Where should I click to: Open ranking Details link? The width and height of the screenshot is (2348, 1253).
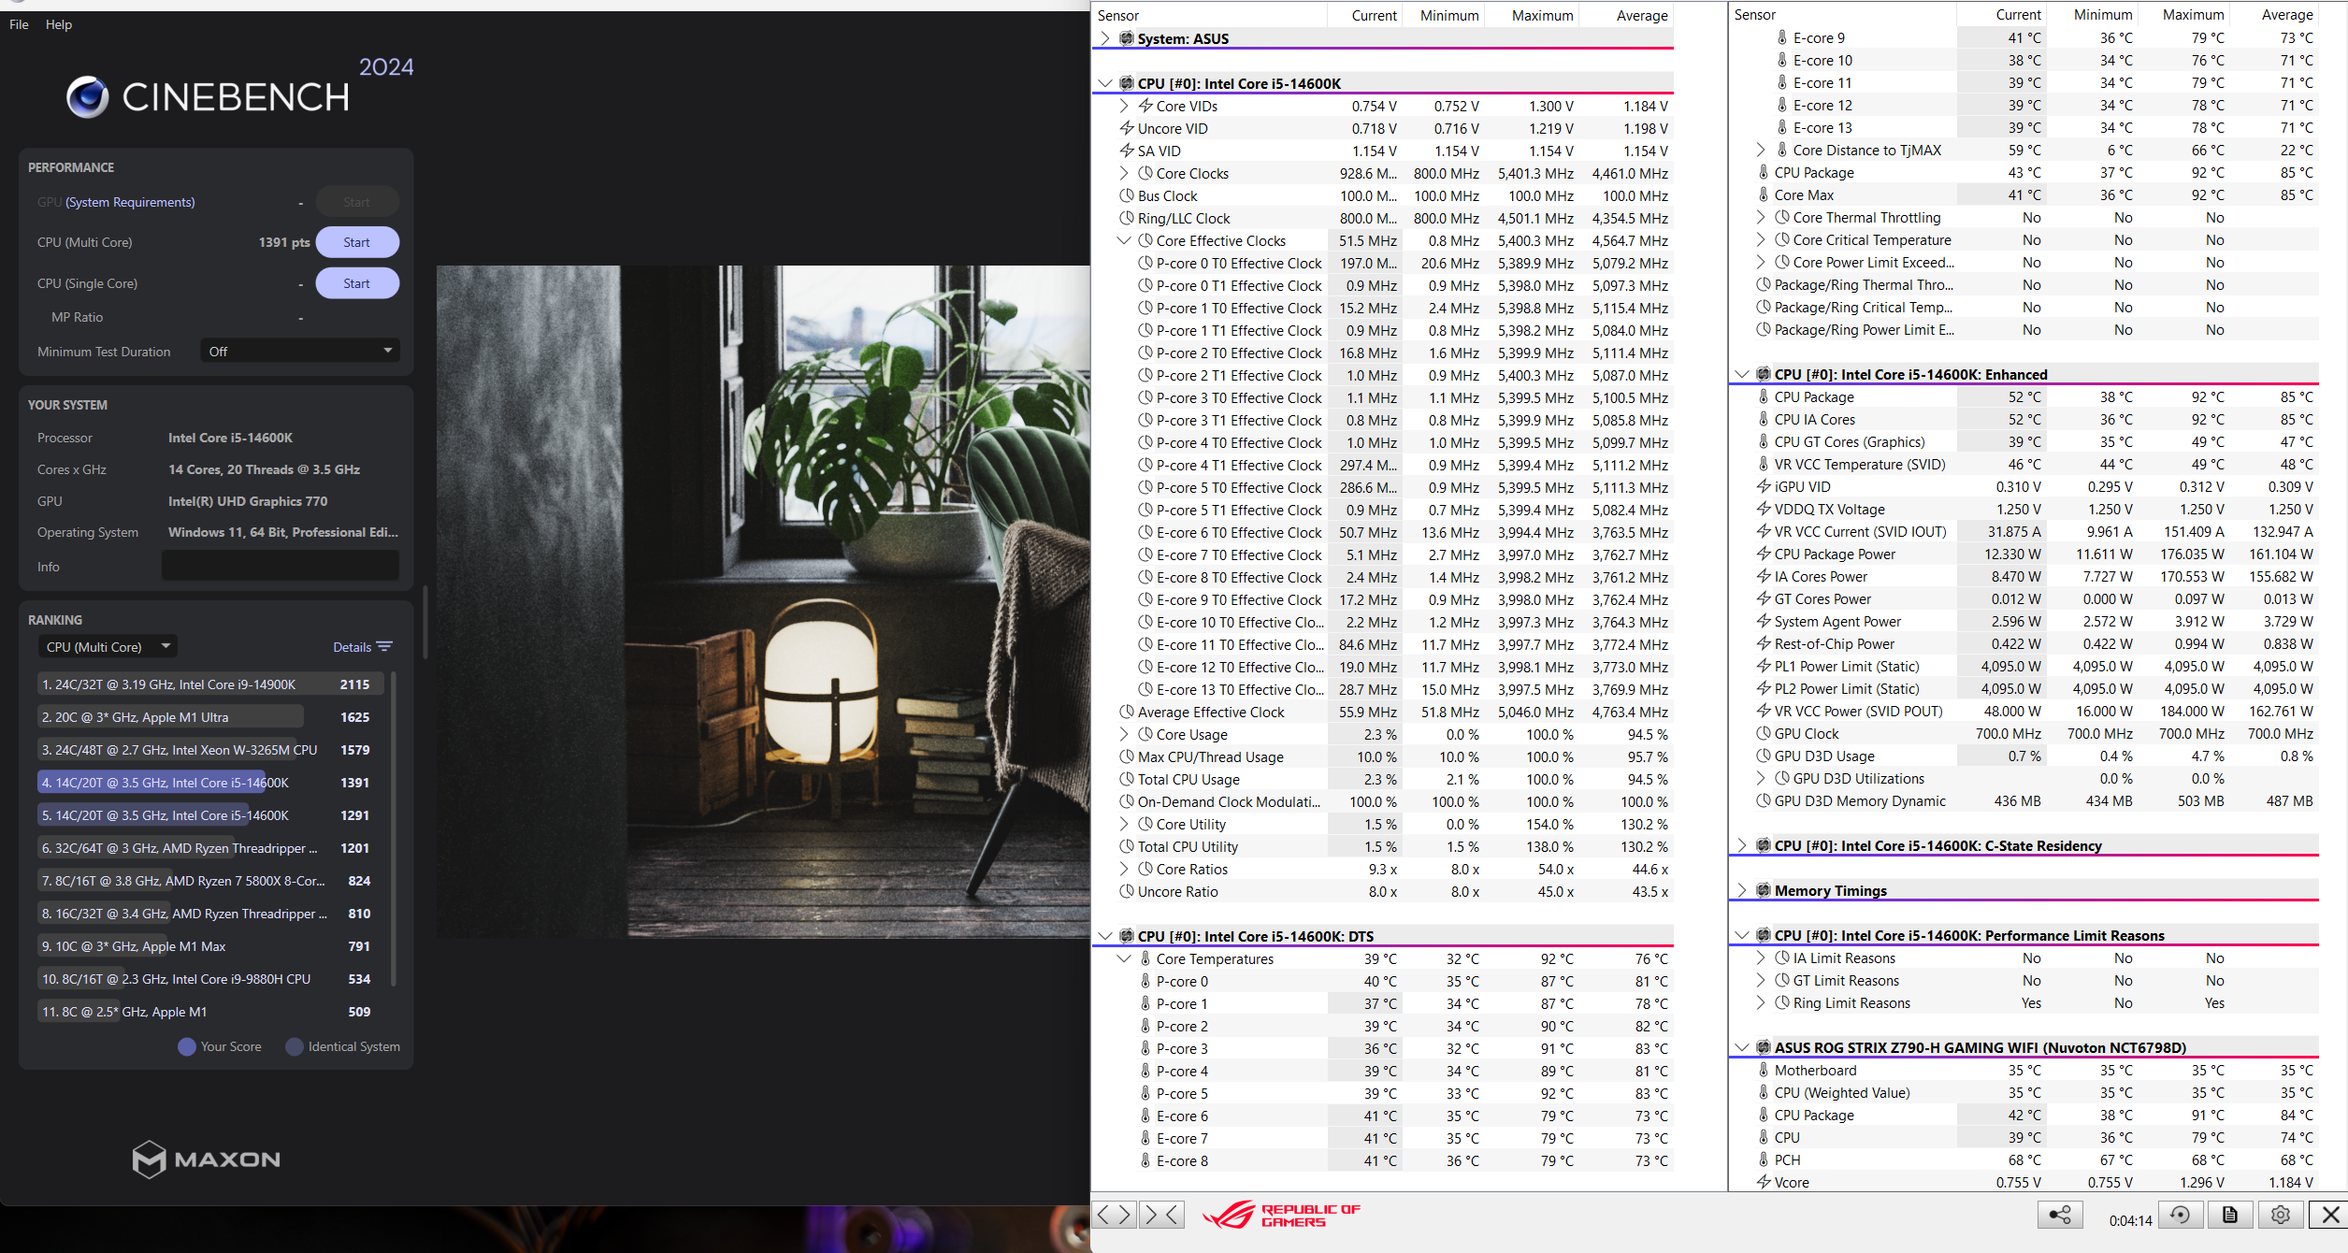coord(352,647)
